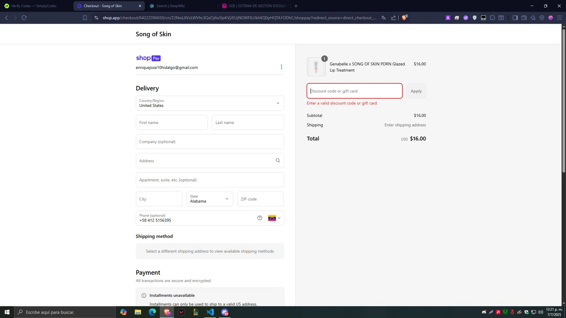
Task: Open the browser hamburger main menu
Action: pyautogui.click(x=560, y=18)
